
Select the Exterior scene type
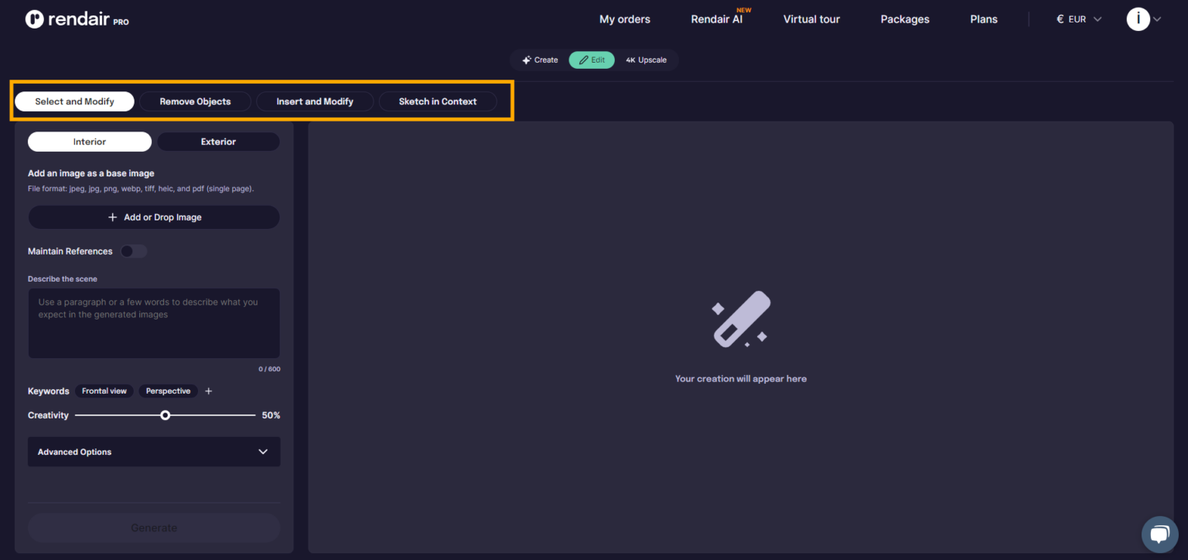[218, 142]
